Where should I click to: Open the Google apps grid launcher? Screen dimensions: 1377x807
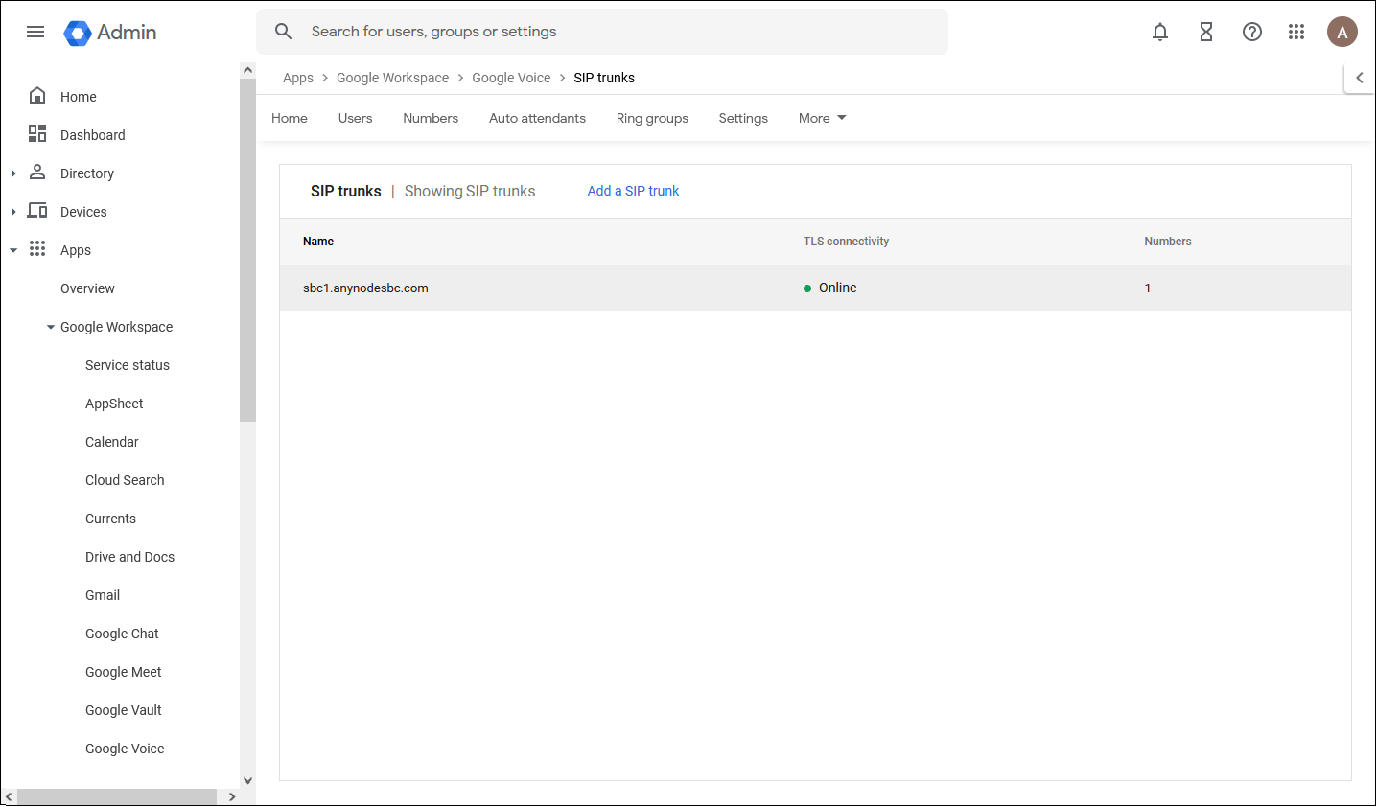(1296, 32)
